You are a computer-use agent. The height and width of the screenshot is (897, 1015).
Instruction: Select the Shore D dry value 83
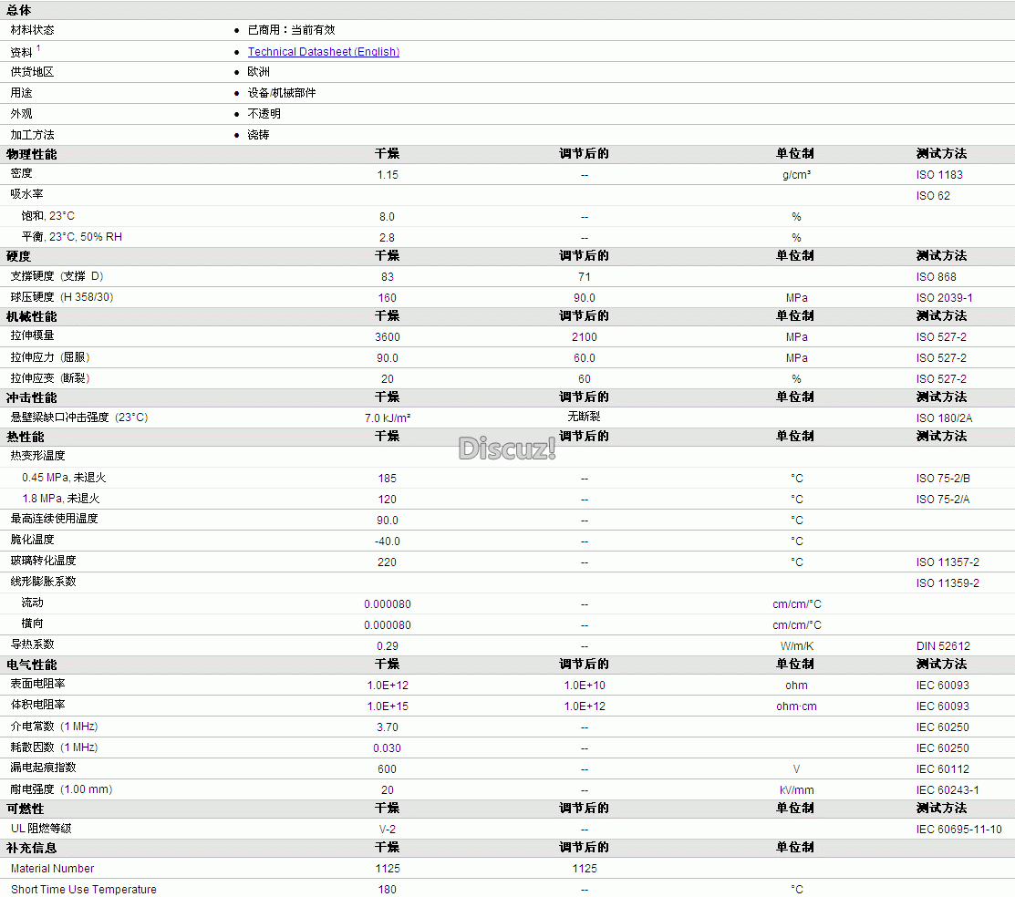coord(387,277)
